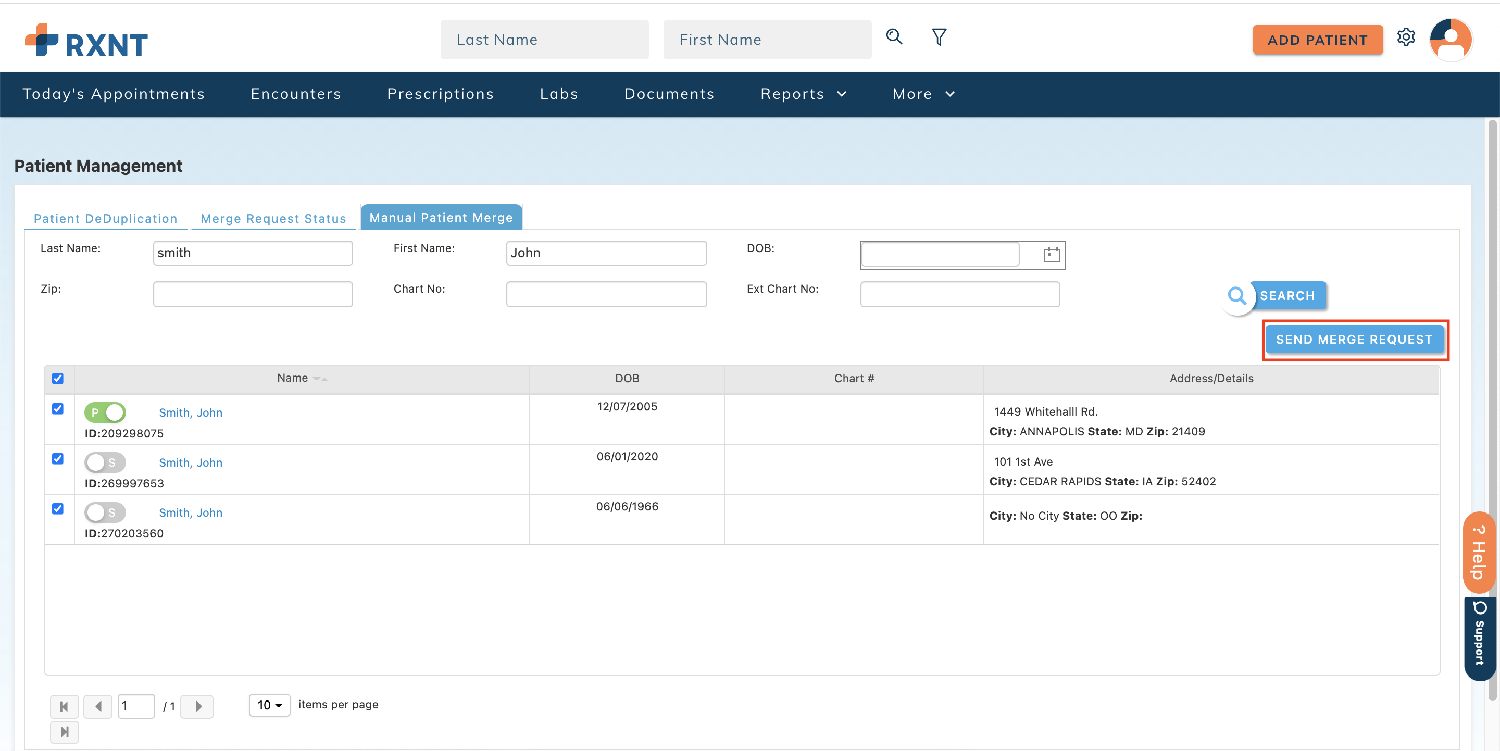Navigate to Labs
The image size is (1500, 751).
[558, 94]
